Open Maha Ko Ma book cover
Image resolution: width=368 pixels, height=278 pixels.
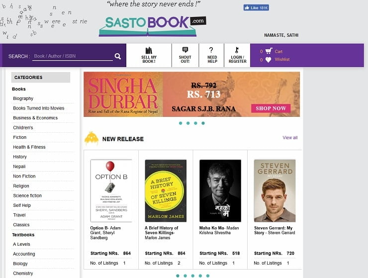[x=220, y=191]
